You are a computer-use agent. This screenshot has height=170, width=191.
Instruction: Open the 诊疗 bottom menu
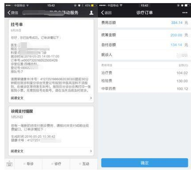pyautogui.click(x=56, y=164)
